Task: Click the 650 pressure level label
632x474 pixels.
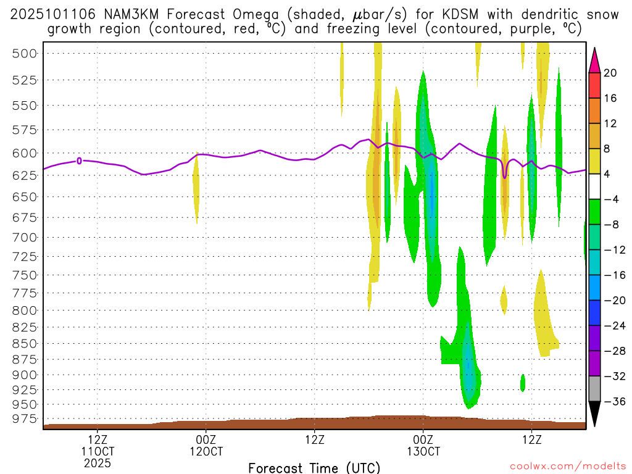Action: pos(25,197)
